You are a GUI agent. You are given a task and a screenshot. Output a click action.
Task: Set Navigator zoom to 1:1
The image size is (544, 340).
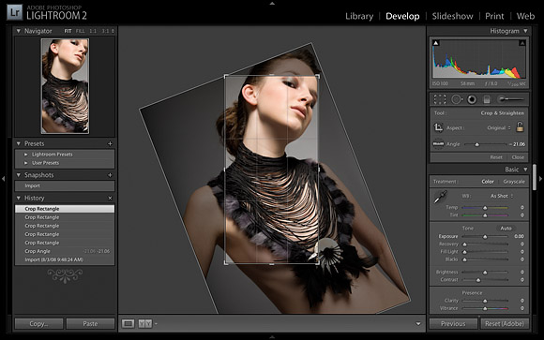[93, 31]
